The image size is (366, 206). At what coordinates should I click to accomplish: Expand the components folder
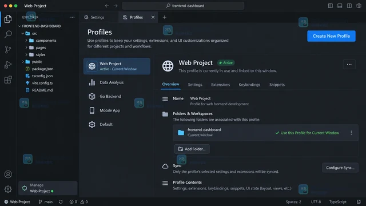(26, 41)
